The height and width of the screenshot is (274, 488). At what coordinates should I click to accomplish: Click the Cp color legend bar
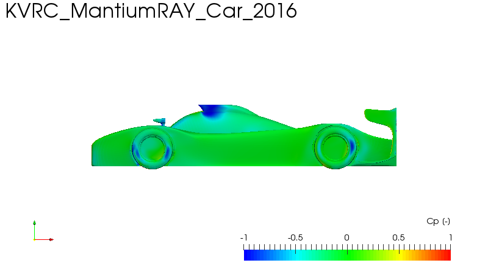[x=347, y=255]
